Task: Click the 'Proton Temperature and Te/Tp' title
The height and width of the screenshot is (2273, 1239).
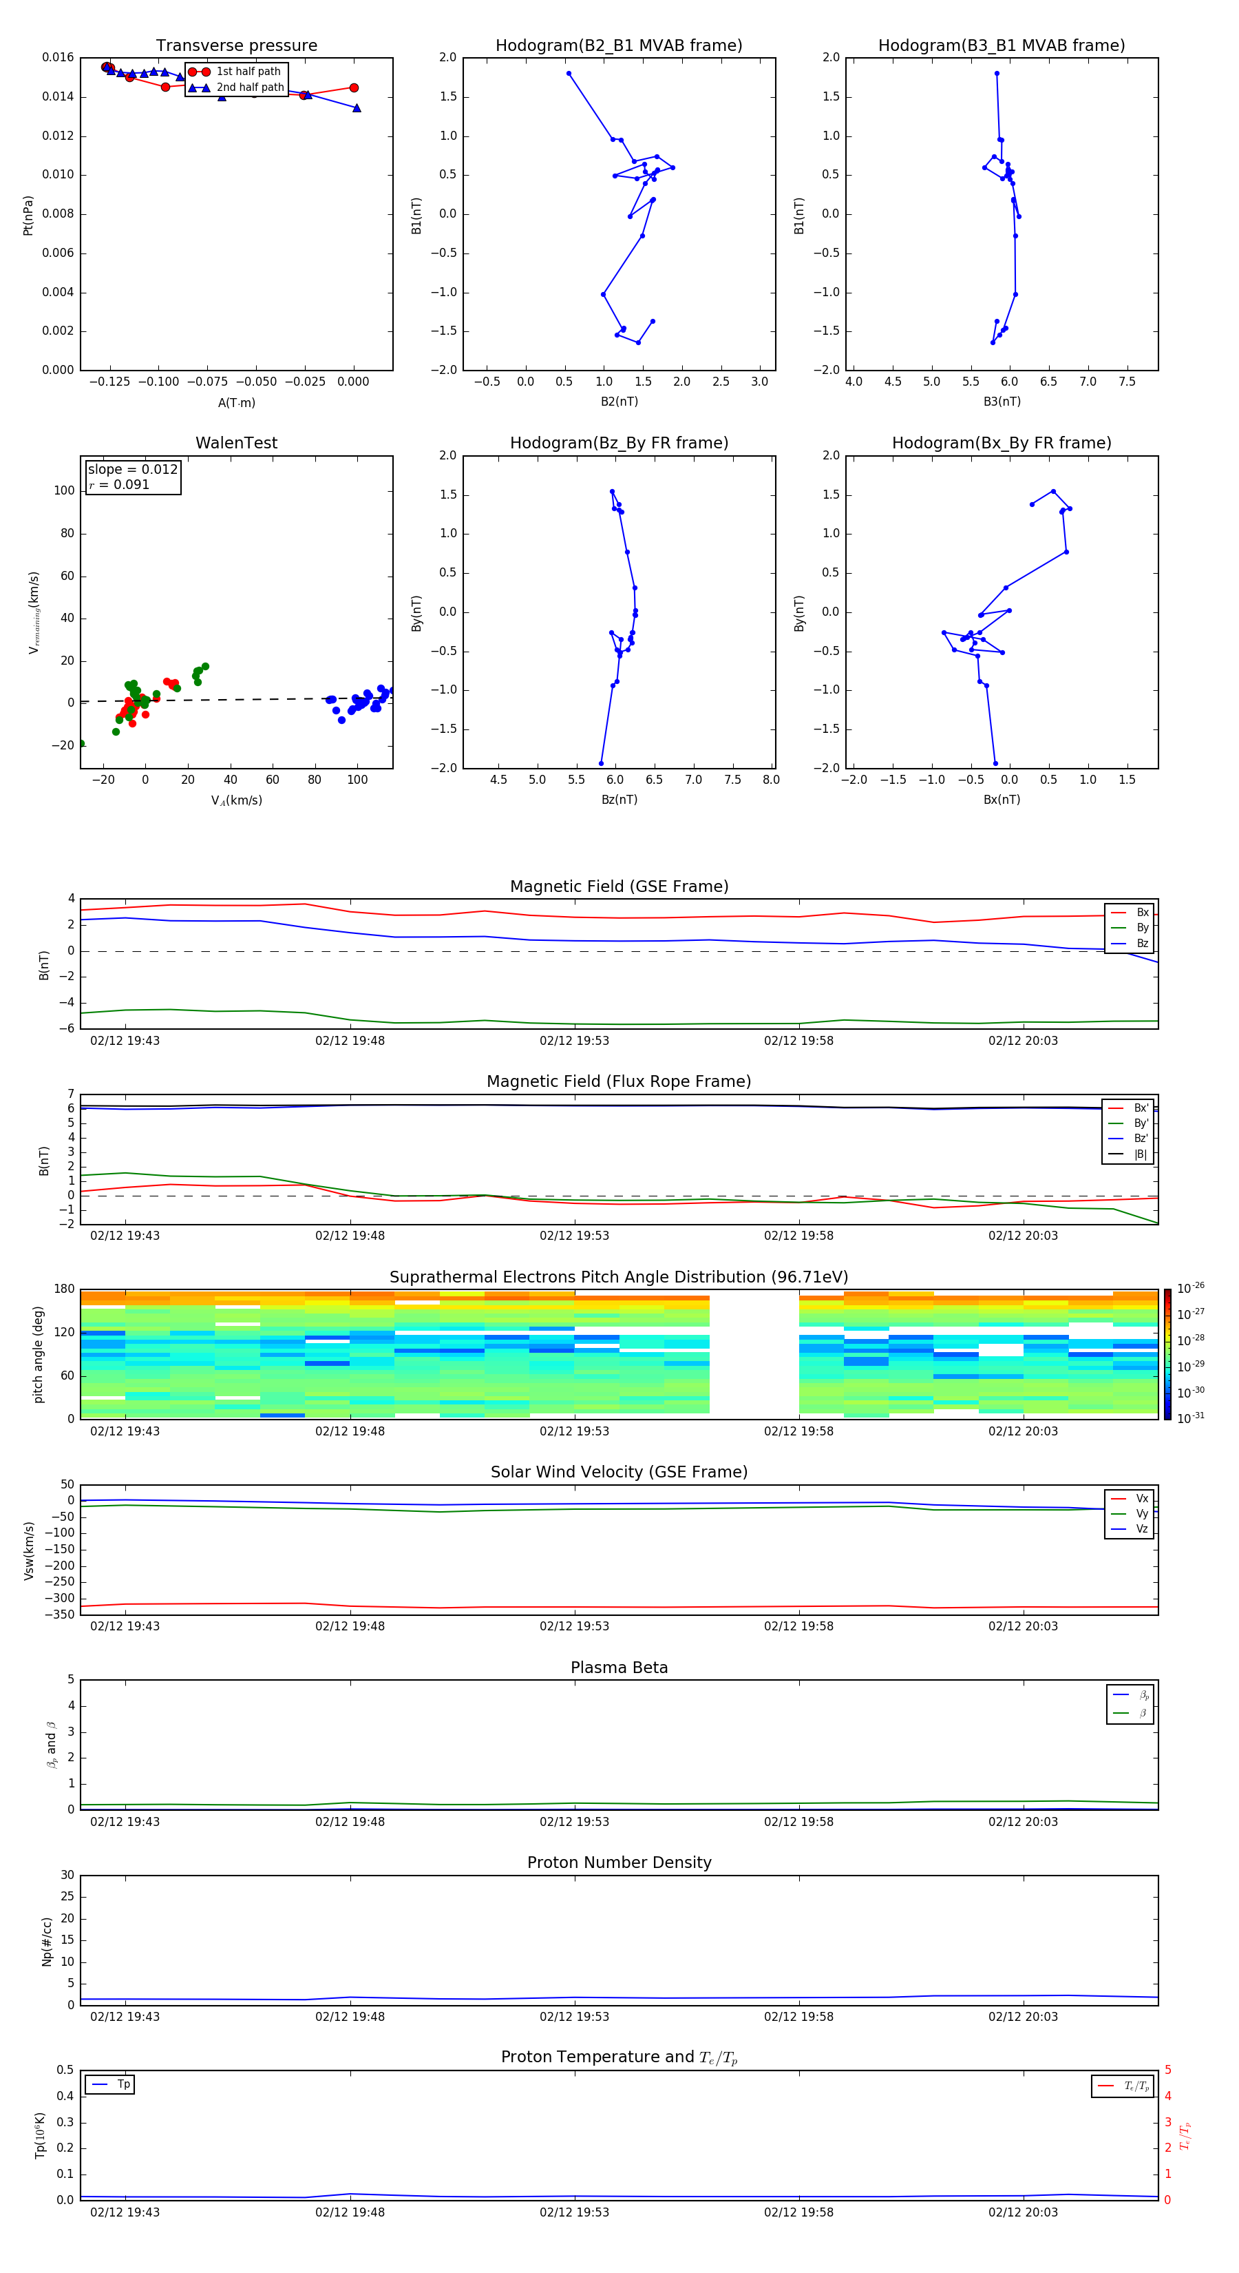Action: pyautogui.click(x=619, y=2057)
